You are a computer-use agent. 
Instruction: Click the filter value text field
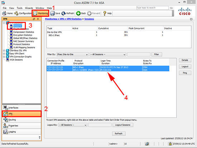tap(139, 54)
